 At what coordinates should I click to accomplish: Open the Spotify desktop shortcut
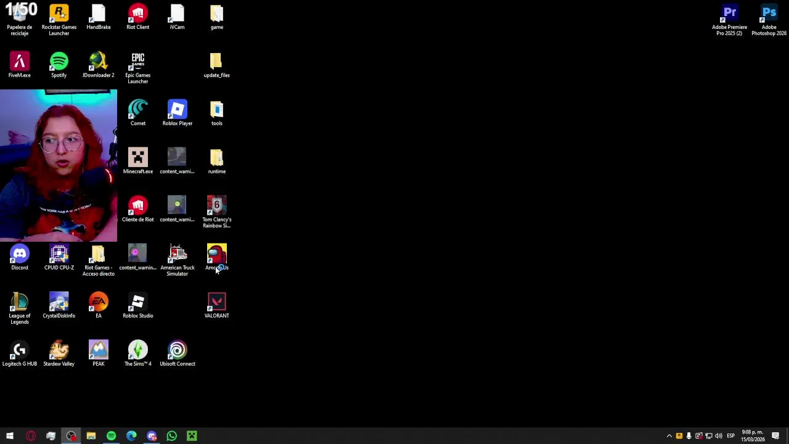click(59, 65)
